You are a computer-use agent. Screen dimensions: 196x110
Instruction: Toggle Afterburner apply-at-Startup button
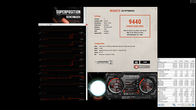tap(116, 98)
